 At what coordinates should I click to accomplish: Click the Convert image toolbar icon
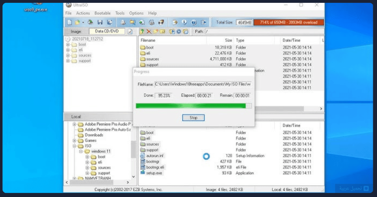point(142,22)
